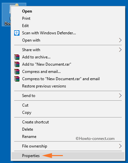Viewport: 128px width, 163px height.
Task: Click WinRAR icon beside Compress and email...
Action: point(17,72)
